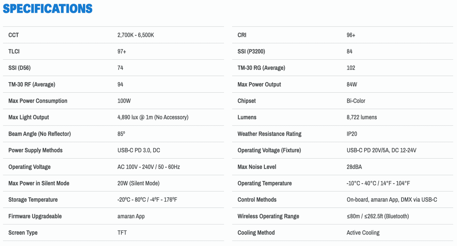
Task: Click the TM-30 RG (Average) label
Action: [261, 68]
